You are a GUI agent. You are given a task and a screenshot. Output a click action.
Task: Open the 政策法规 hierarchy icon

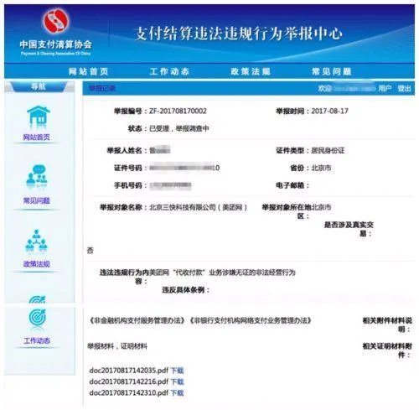(x=37, y=241)
